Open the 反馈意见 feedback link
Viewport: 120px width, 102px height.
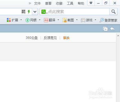[x=50, y=38]
